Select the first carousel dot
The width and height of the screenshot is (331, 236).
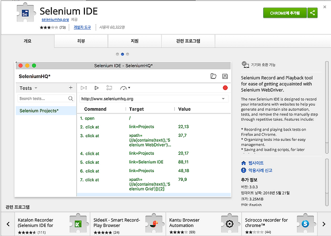[x=117, y=54]
